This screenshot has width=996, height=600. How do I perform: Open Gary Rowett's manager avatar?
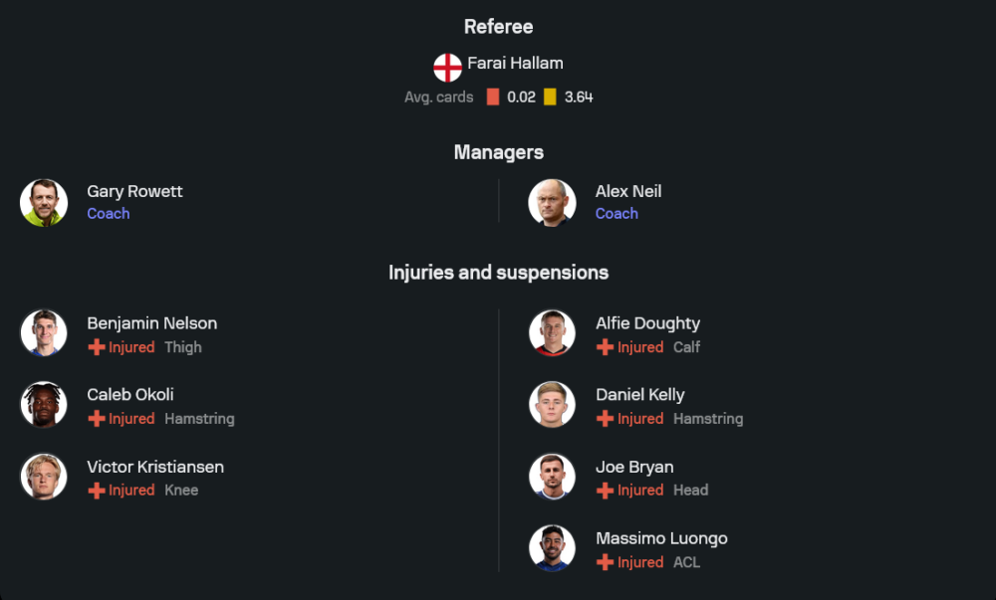pyautogui.click(x=44, y=203)
